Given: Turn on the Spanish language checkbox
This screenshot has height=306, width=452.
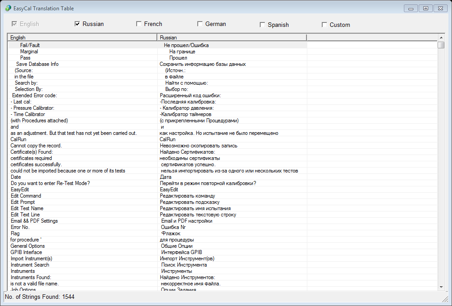Looking at the screenshot, I should pyautogui.click(x=262, y=25).
